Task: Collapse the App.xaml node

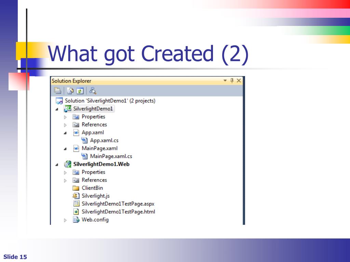Action: (x=65, y=133)
